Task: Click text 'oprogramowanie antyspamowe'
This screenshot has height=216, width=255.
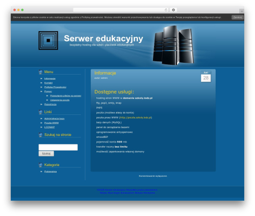Action: (114, 132)
